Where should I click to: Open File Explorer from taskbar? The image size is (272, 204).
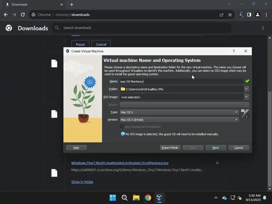136,198
